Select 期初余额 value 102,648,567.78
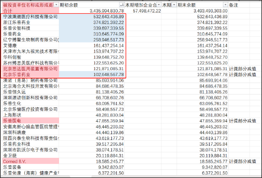This screenshot has width=262, height=178. [109, 74]
